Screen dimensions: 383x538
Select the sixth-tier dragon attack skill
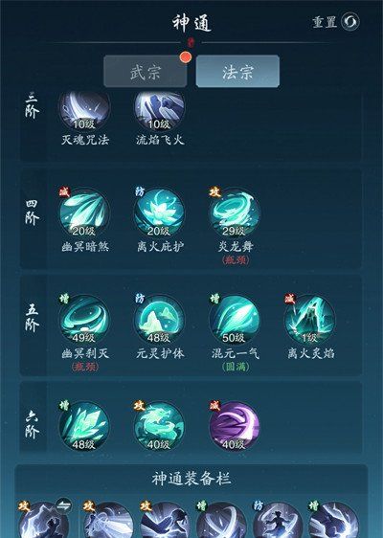pos(160,427)
